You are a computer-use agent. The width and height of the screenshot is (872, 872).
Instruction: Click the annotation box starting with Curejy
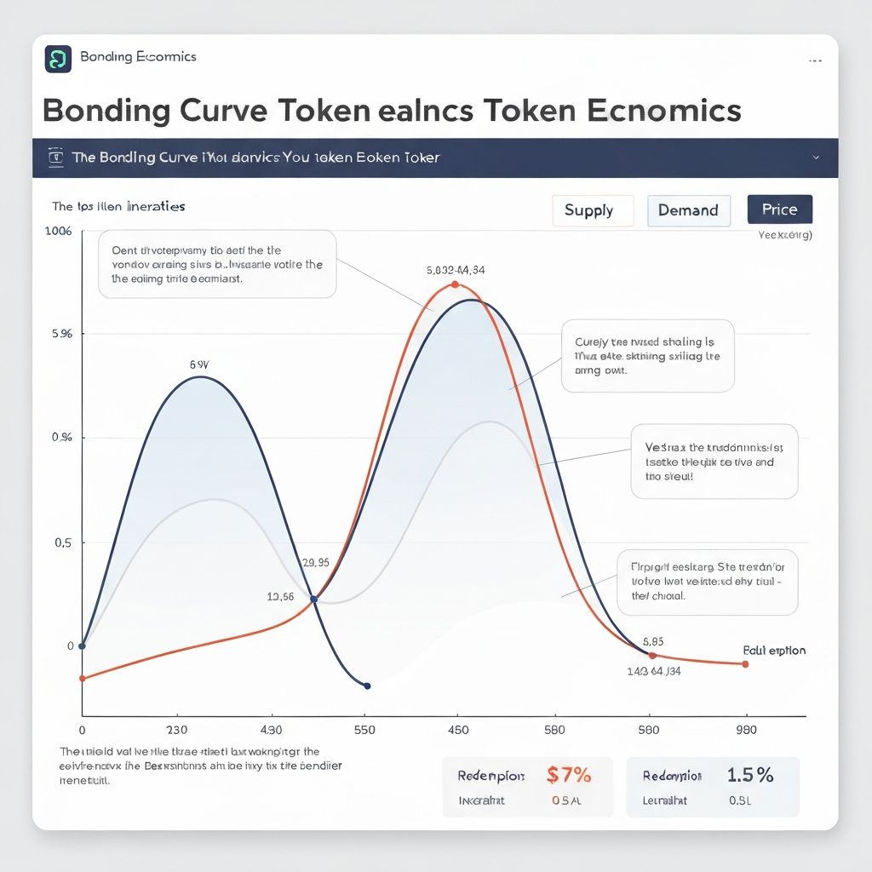click(648, 356)
